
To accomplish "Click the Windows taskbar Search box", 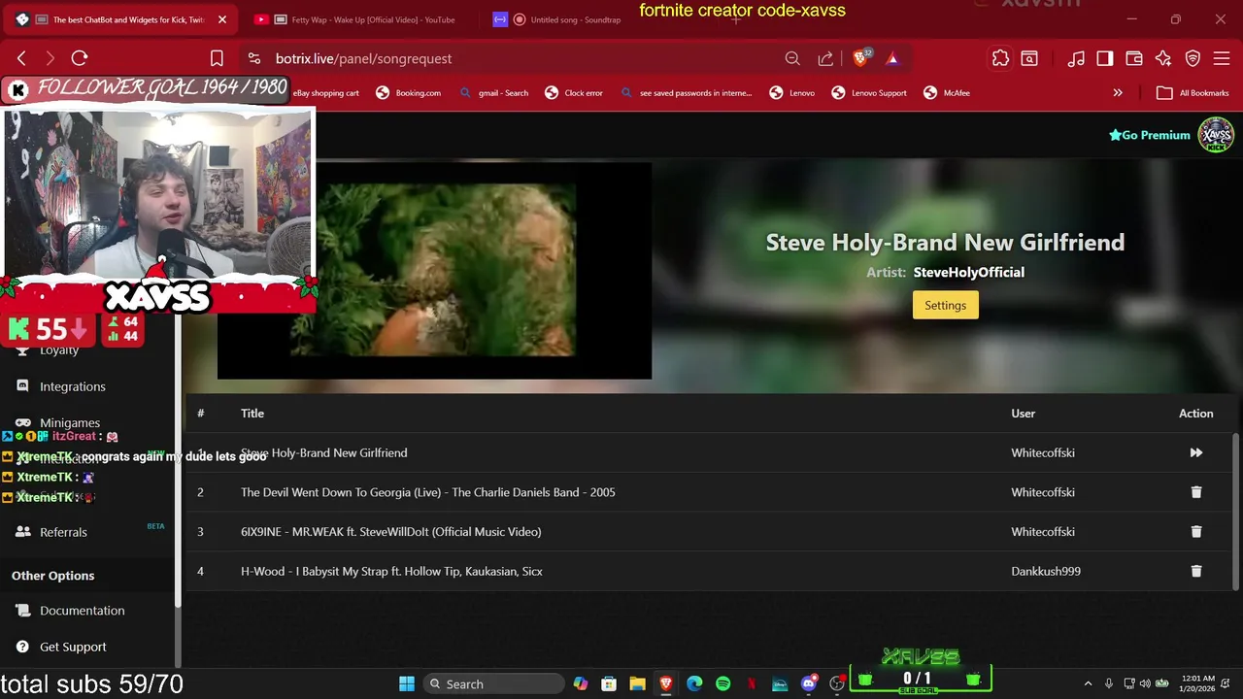I will [x=494, y=684].
